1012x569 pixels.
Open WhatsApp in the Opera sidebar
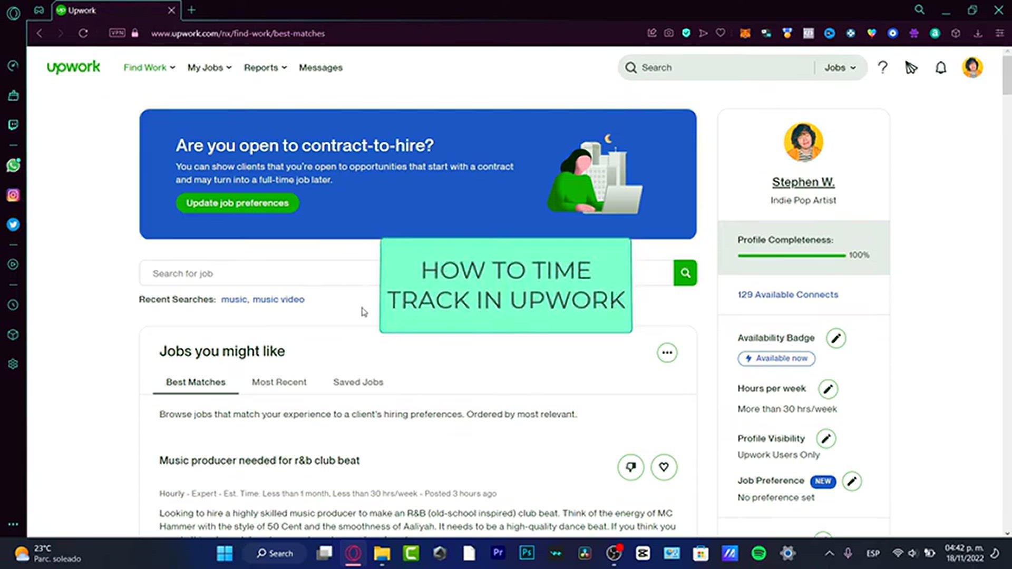pyautogui.click(x=13, y=165)
